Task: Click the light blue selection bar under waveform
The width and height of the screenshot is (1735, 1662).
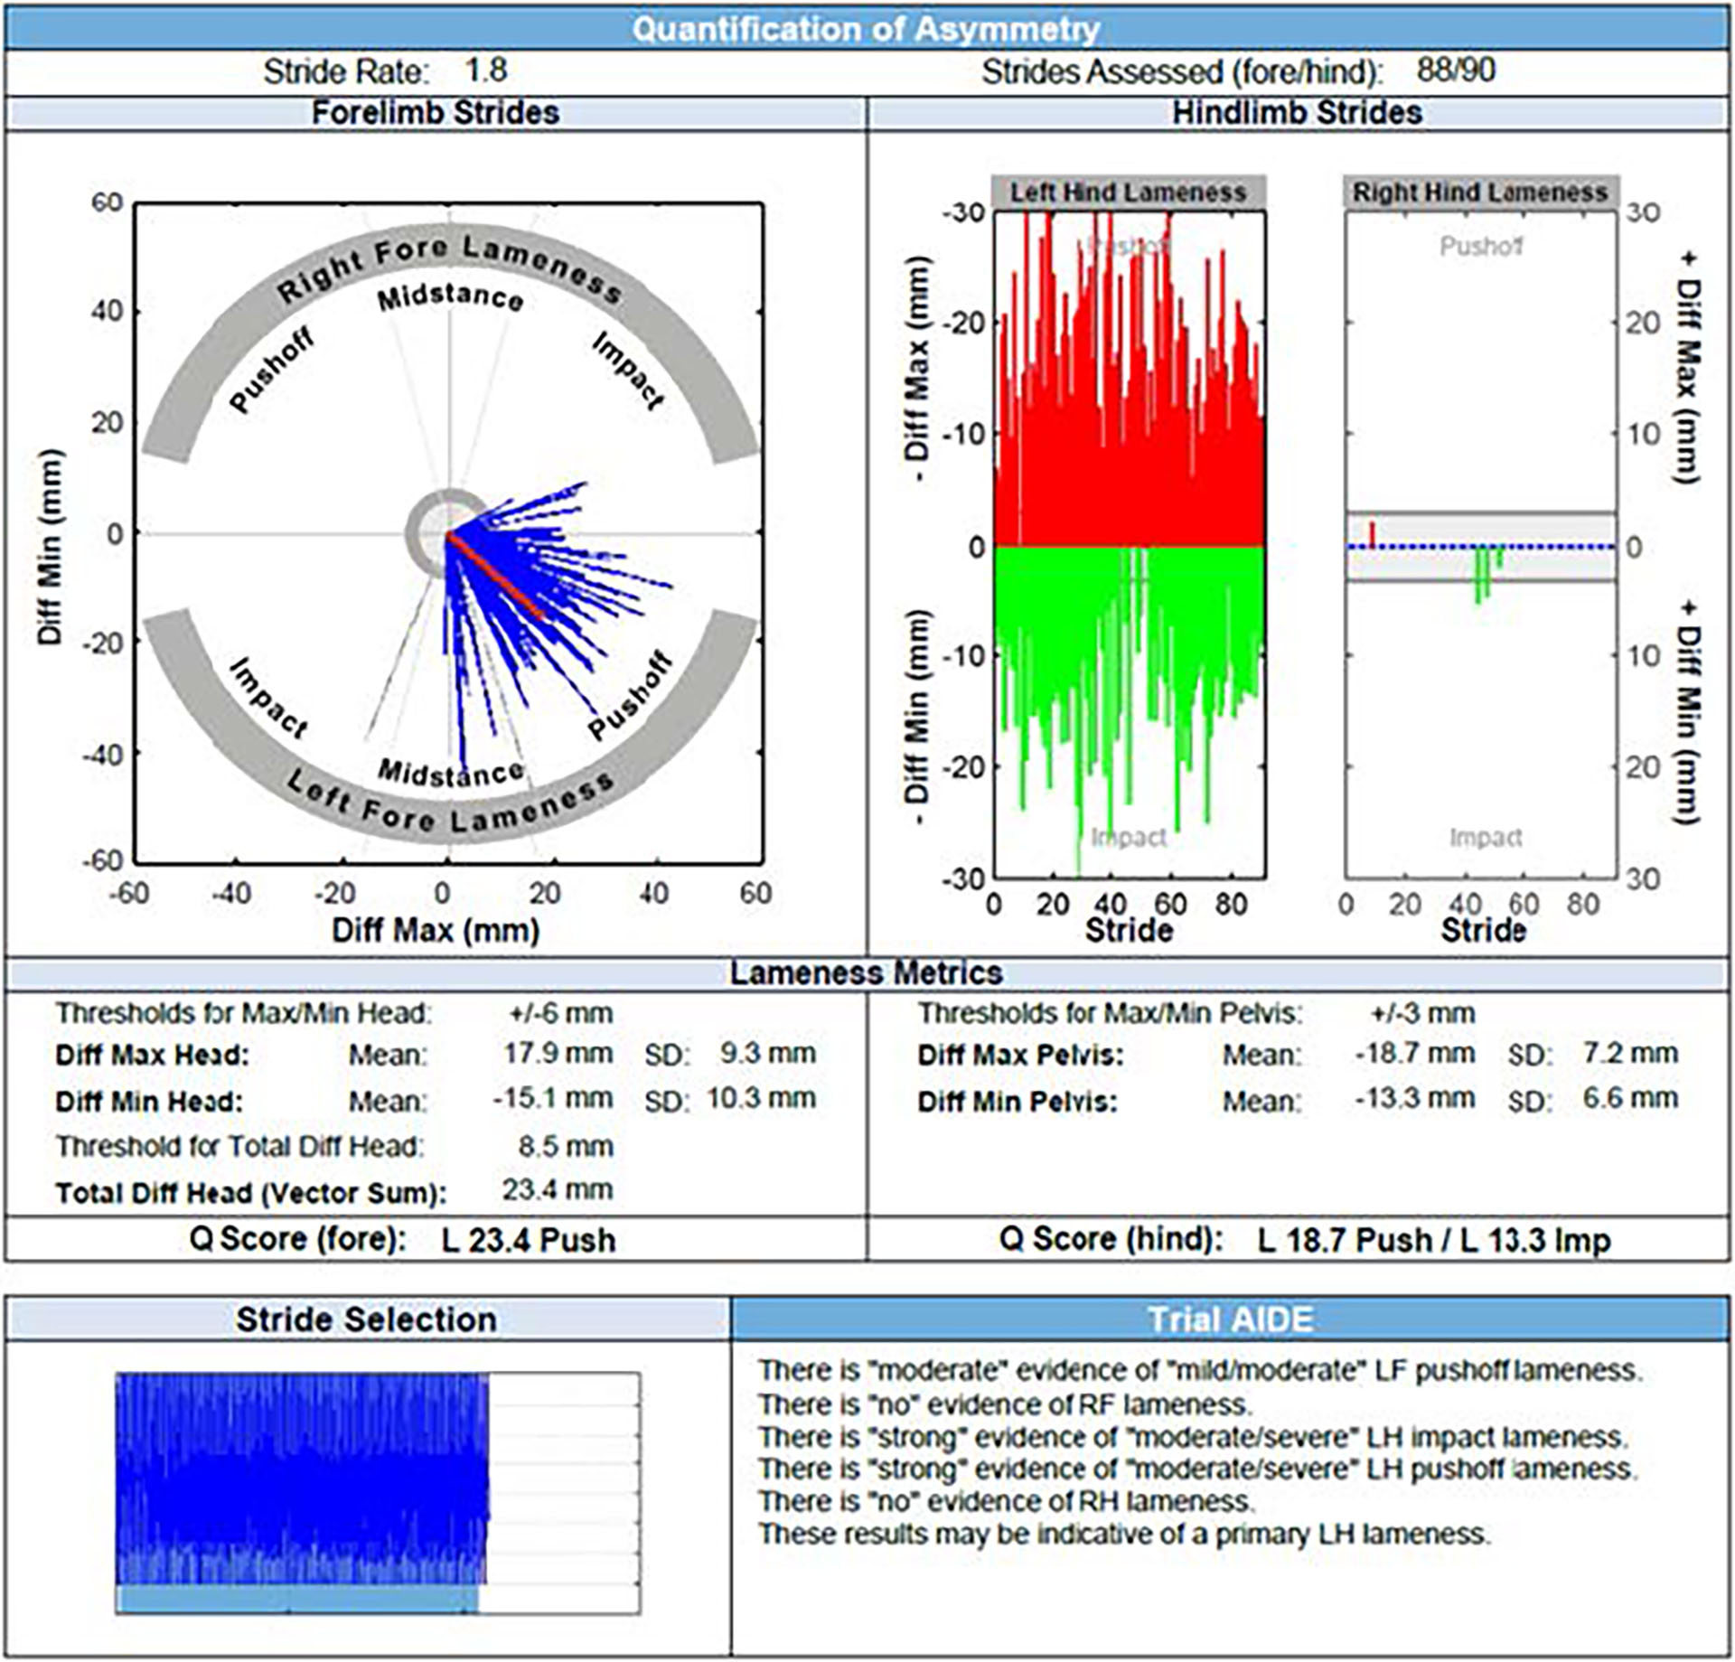Action: pos(296,1599)
